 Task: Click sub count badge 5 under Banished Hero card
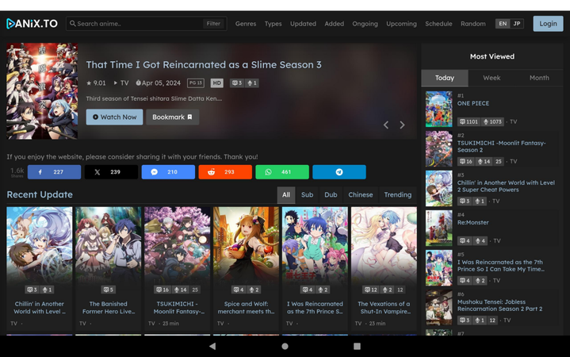coord(109,290)
